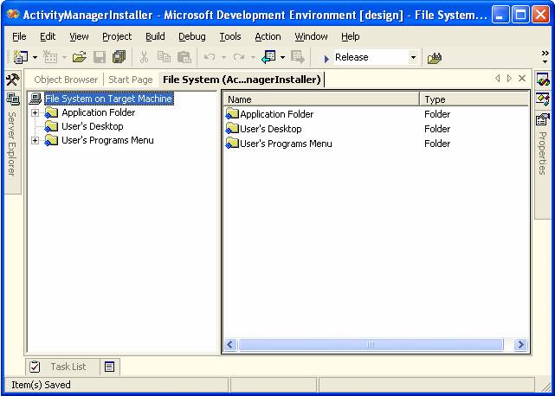The height and width of the screenshot is (396, 555).
Task: Click the top icon above the Properties side tab
Action: [x=543, y=80]
